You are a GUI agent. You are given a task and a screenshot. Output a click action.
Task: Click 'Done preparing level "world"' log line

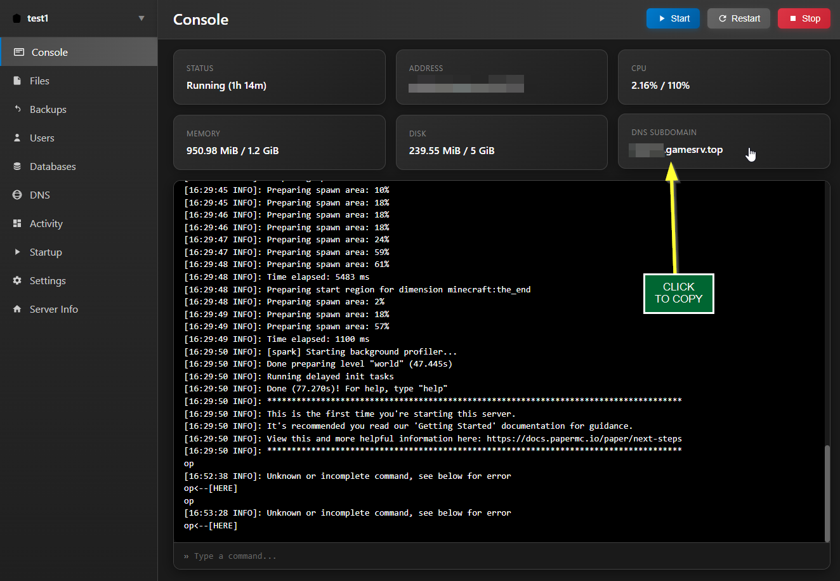tap(318, 364)
